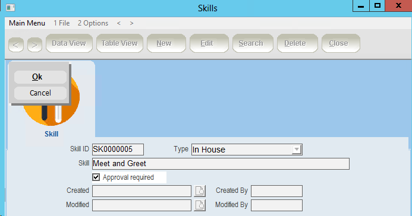
Task: Click the menu right chevron arrow
Action: tap(131, 23)
